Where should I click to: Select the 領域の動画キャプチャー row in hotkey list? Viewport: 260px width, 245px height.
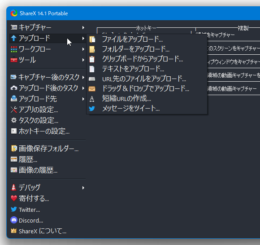234,89
